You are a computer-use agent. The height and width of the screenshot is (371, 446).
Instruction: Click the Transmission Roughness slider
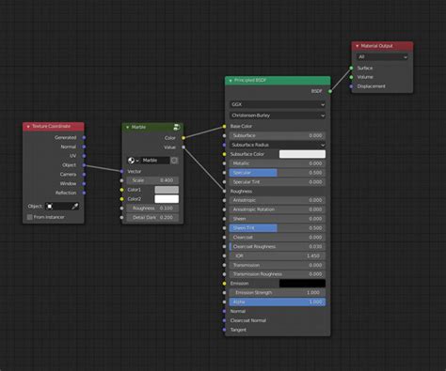278,274
